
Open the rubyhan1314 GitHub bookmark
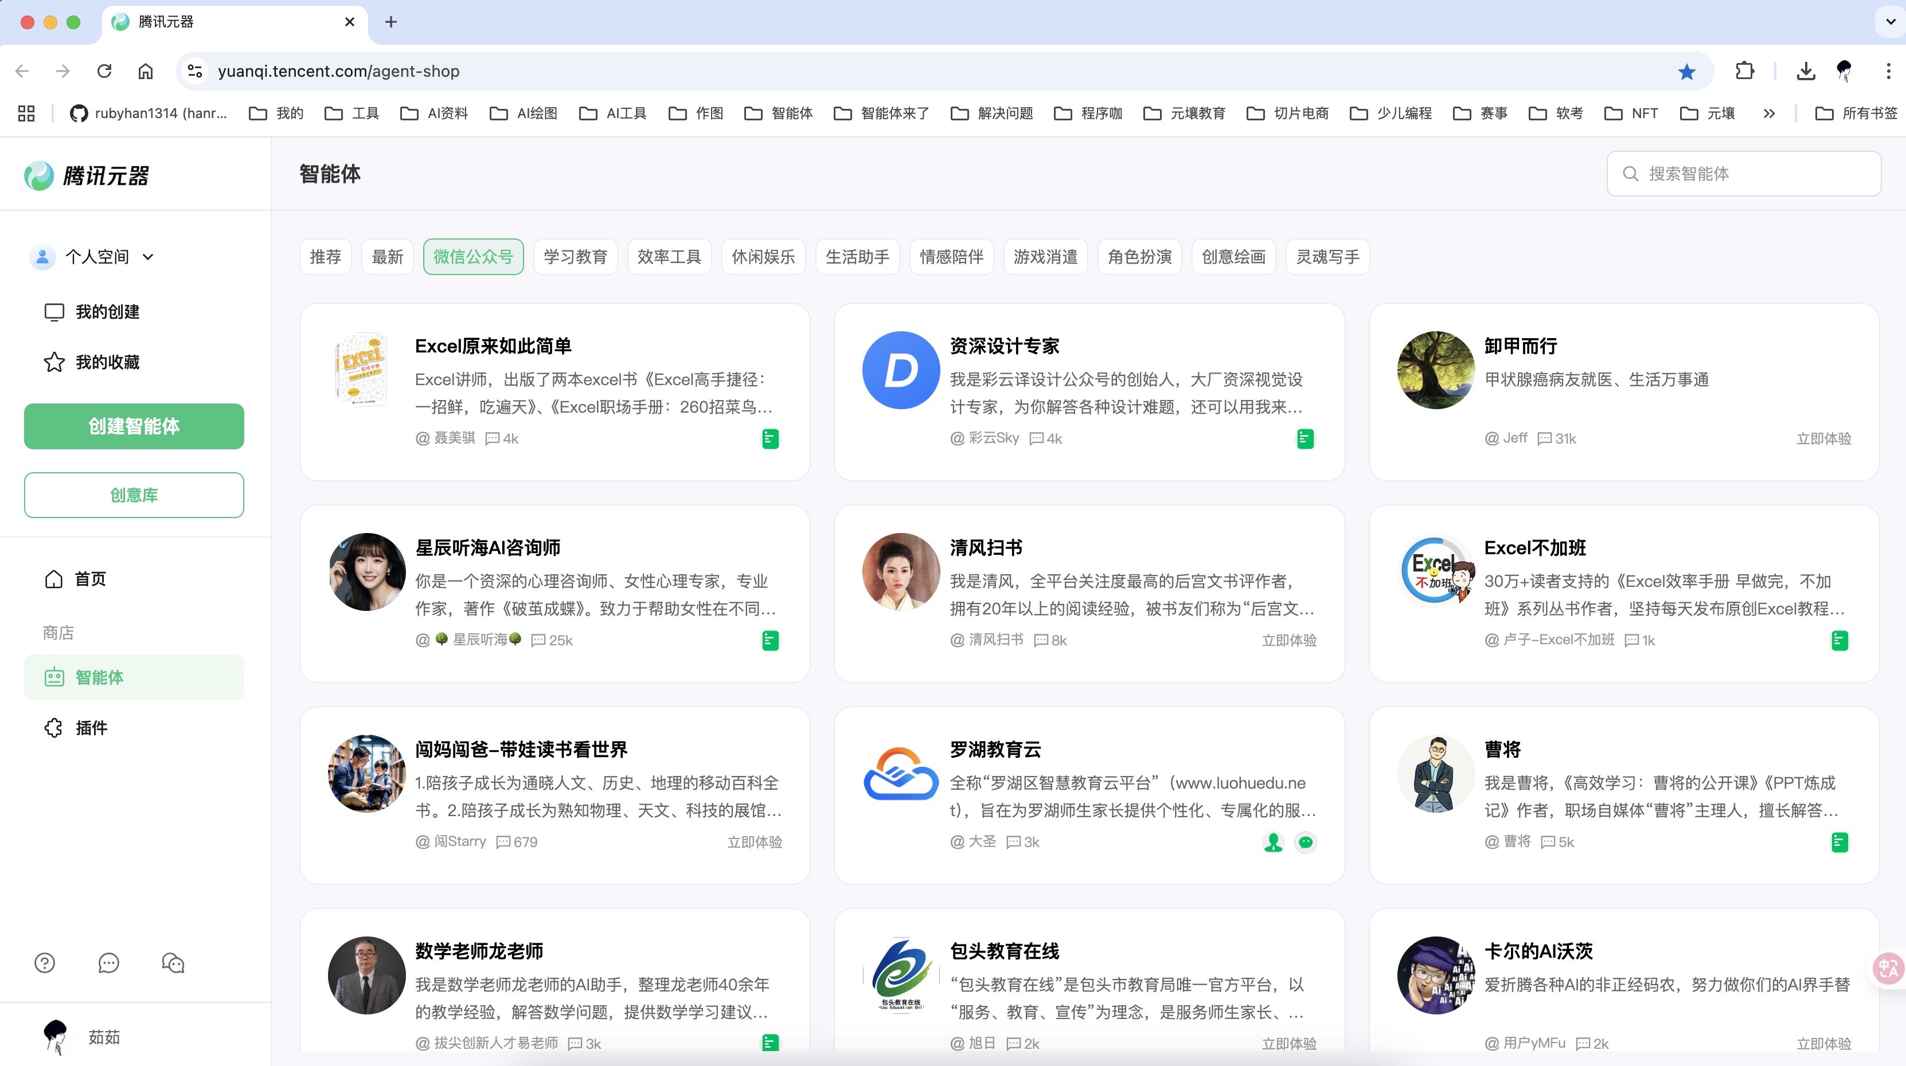148,113
